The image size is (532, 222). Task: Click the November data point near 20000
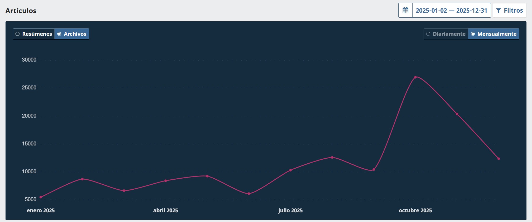click(x=457, y=114)
